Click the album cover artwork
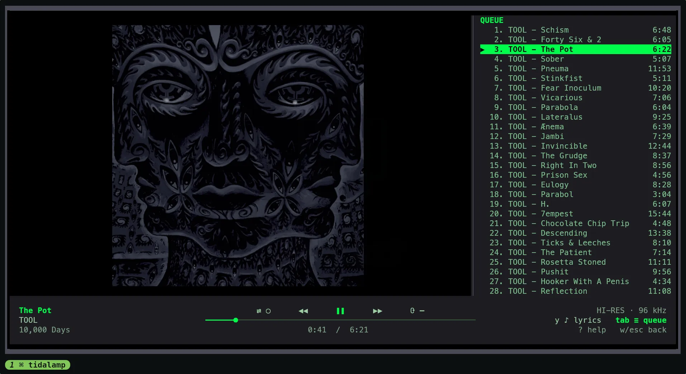 click(x=238, y=155)
